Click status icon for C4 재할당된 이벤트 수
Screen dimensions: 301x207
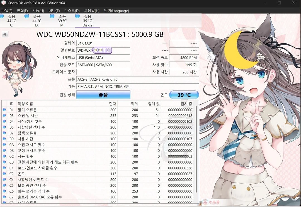4,179
